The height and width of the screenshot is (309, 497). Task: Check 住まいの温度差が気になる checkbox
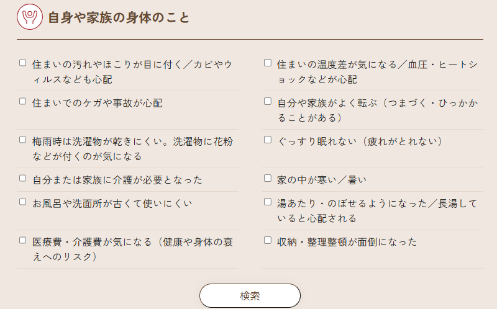(x=268, y=63)
